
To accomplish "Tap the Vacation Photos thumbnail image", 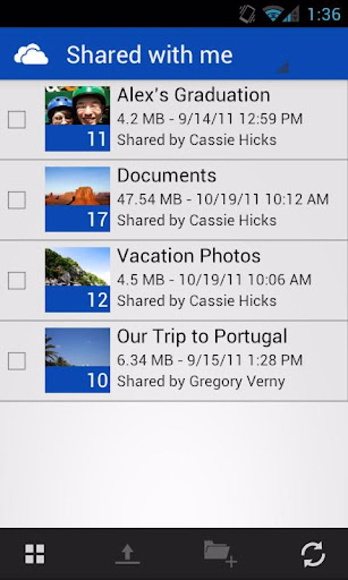I will 77,280.
